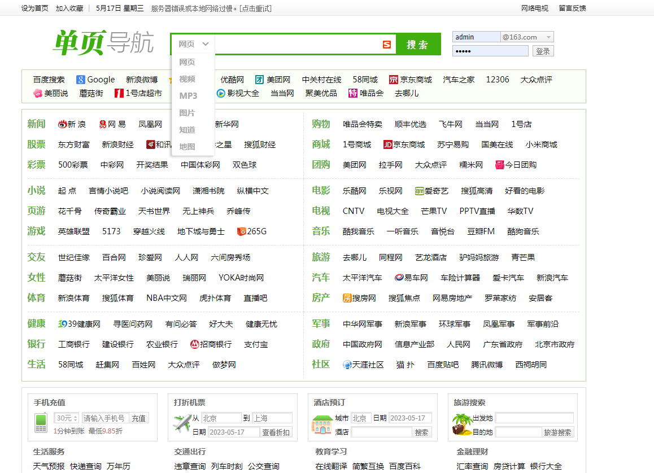
Task: Choose 网页 from the search type list
Action: tap(188, 62)
